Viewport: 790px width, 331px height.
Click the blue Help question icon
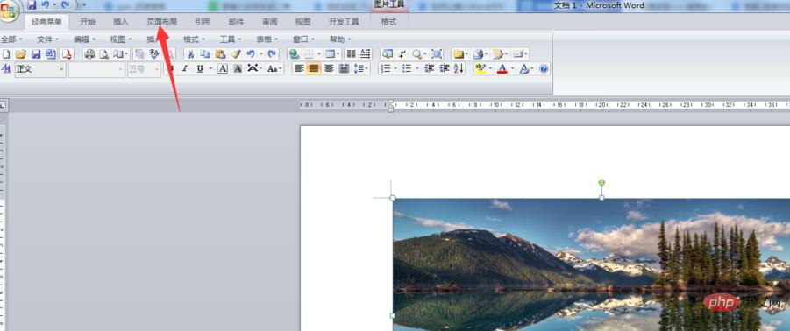pos(543,69)
